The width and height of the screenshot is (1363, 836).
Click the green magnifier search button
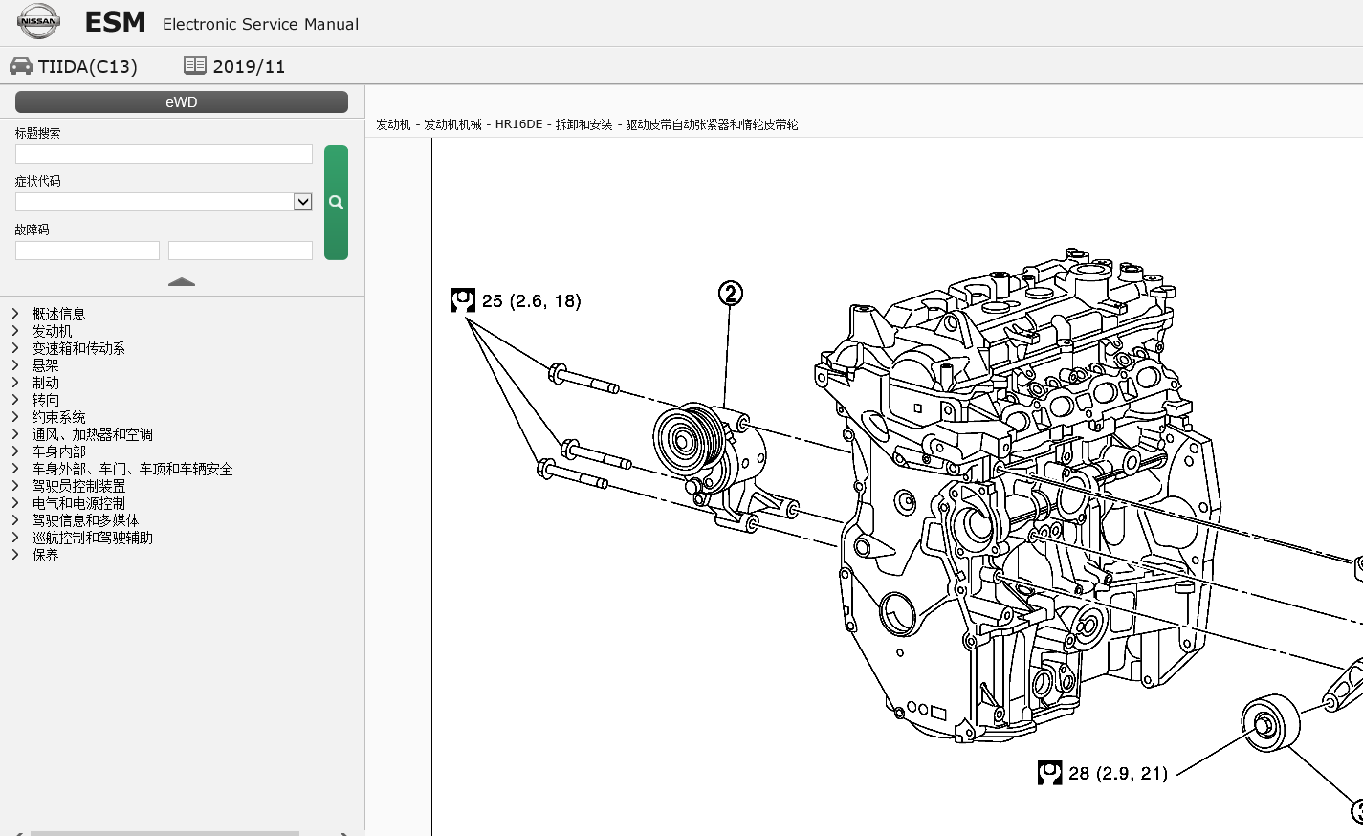pos(336,203)
